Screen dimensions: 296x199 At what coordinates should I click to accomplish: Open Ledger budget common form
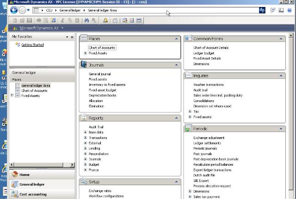point(203,53)
